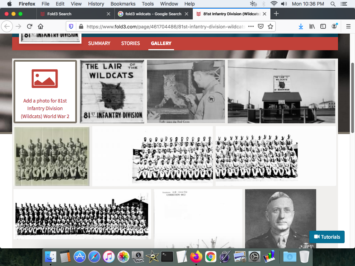
Task: Open the Firefox hamburger application menu
Action: click(x=348, y=26)
